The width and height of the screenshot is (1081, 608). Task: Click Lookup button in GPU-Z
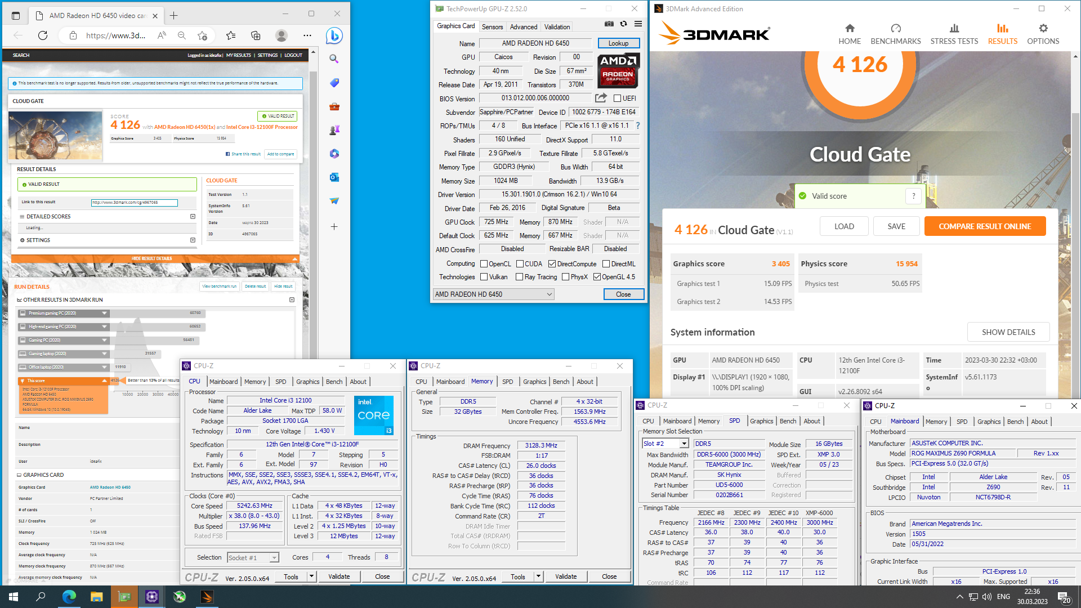[618, 43]
